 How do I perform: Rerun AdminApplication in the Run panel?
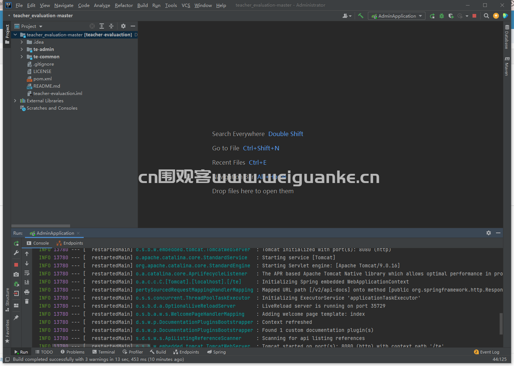pyautogui.click(x=16, y=244)
